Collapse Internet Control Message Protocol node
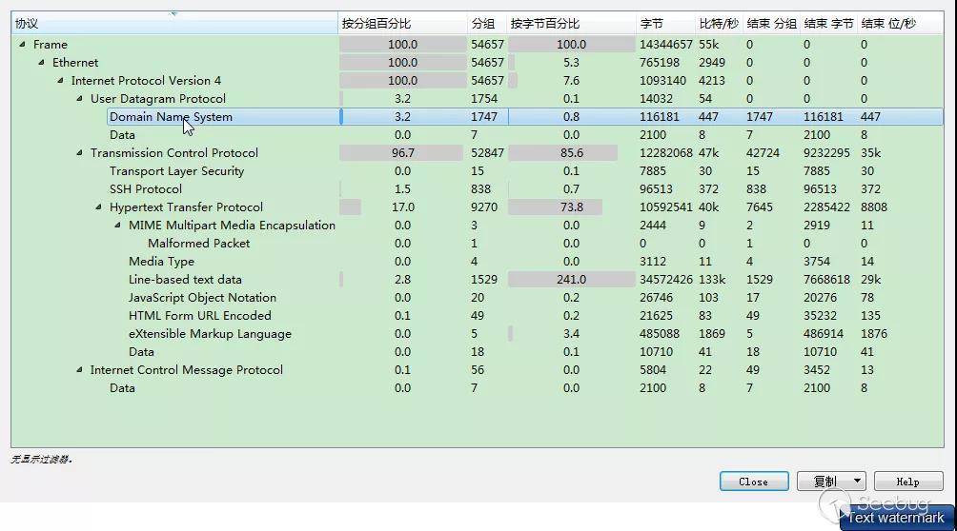Screen dimensions: 957x531 79,369
